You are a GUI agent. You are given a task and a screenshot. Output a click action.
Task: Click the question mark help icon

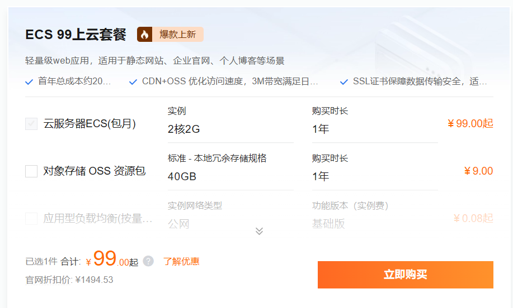148,261
